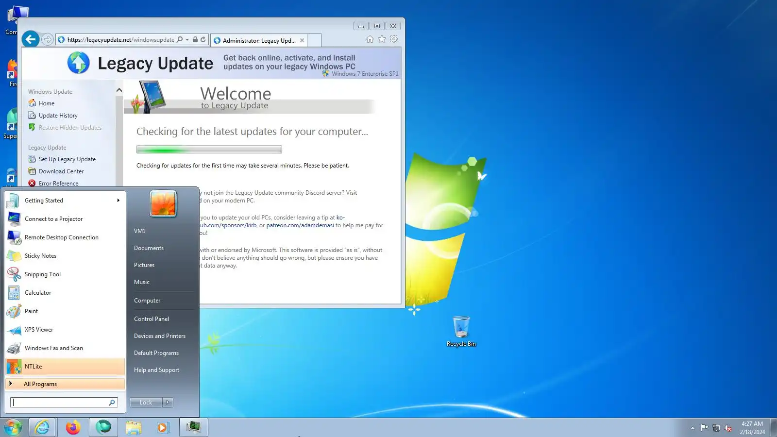Screen dimensions: 777x437
Task: Click the NTLite program icon
Action: pos(14,367)
